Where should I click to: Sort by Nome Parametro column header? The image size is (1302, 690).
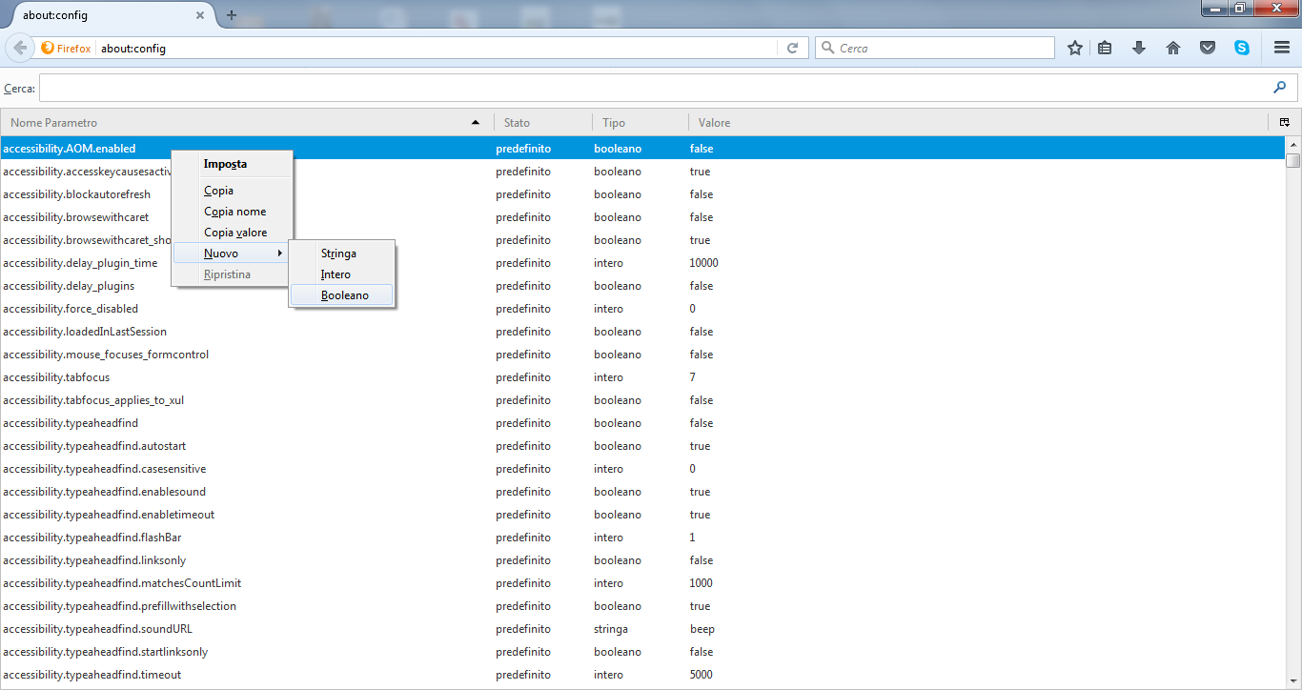coord(247,122)
